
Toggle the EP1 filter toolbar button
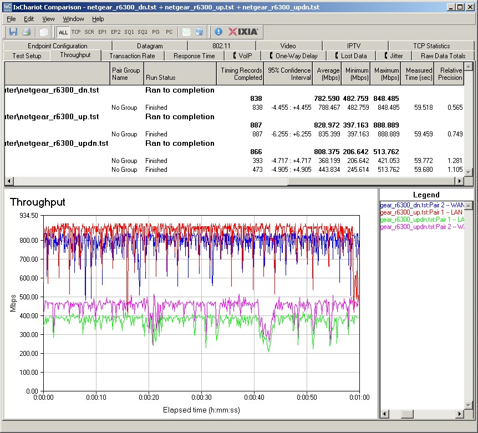(103, 32)
